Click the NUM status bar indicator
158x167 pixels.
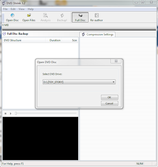tap(140, 164)
